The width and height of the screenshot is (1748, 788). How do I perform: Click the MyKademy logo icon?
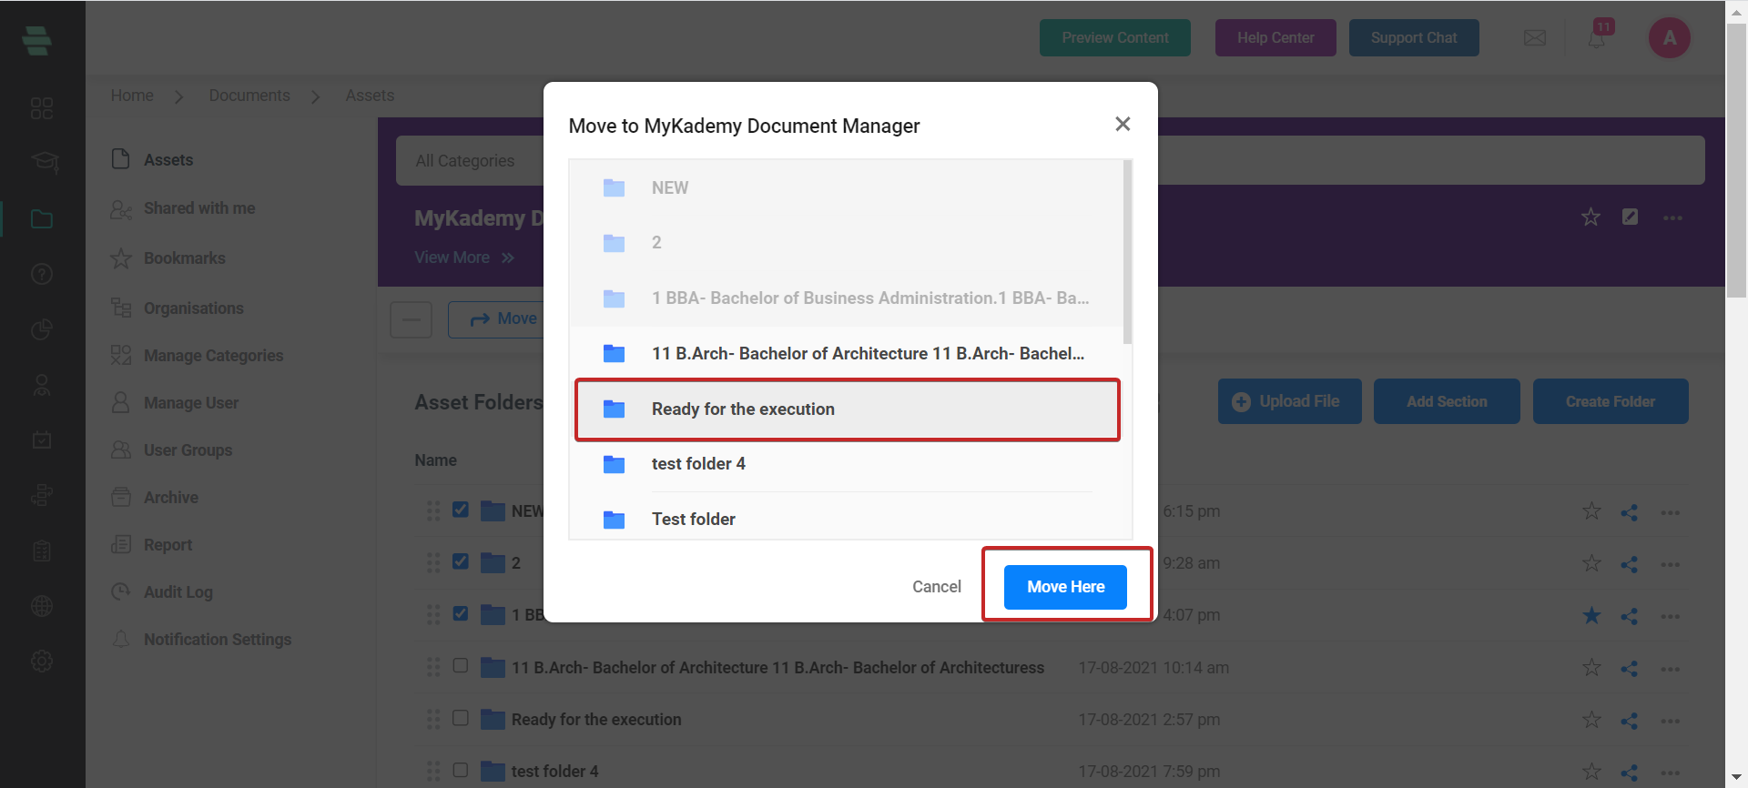pyautogui.click(x=36, y=41)
